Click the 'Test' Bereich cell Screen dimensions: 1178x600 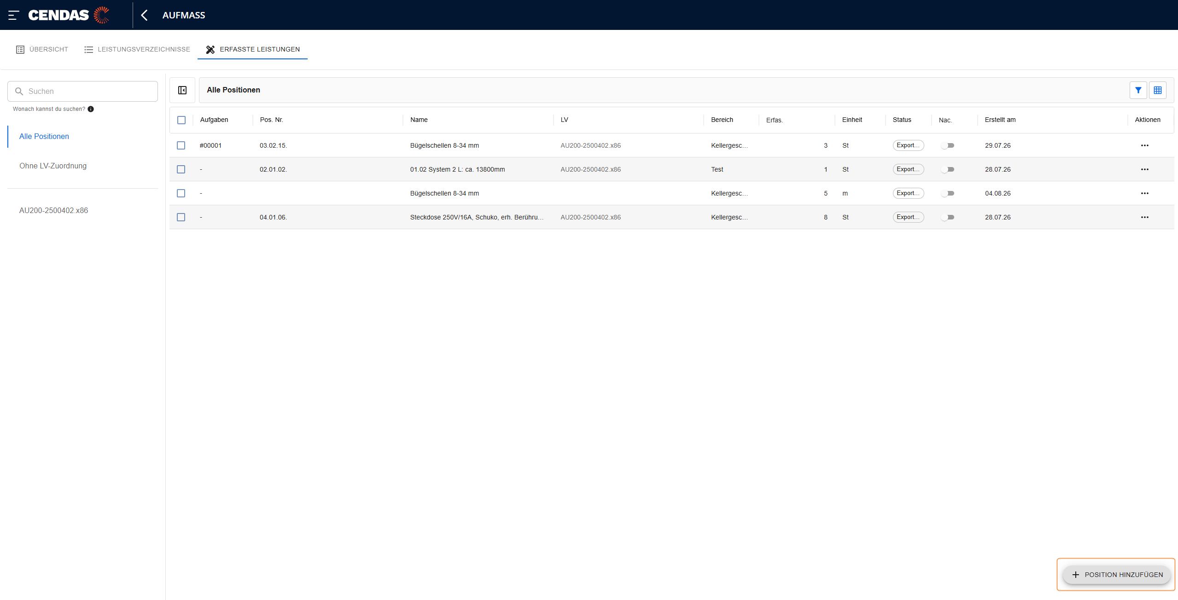717,169
